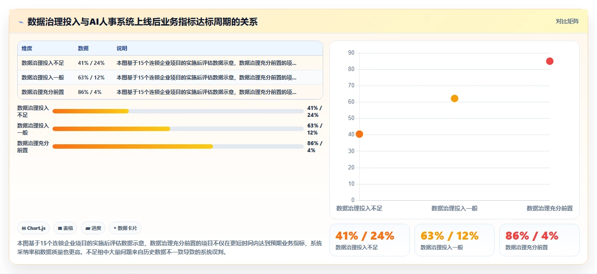Click the 数据治理投入一般 progress bar

coord(178,129)
